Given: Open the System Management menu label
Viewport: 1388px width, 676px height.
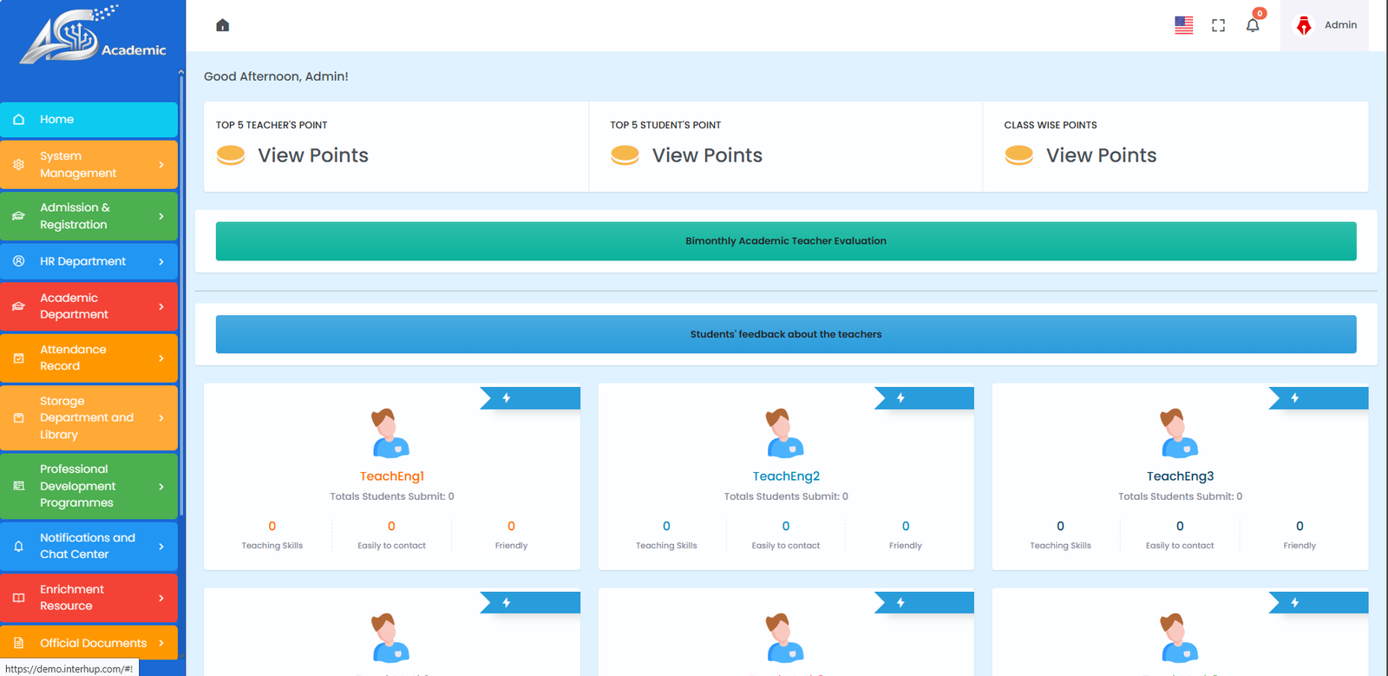Looking at the screenshot, I should (x=78, y=165).
